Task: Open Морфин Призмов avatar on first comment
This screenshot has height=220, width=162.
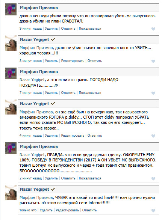Action: (11, 9)
